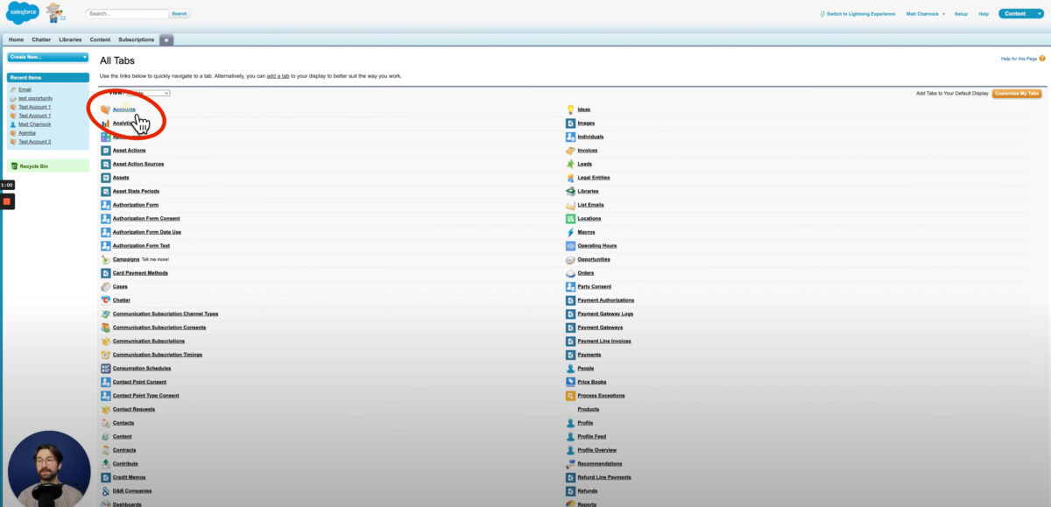
Task: Click the Campaigns icon in list
Action: coord(105,259)
